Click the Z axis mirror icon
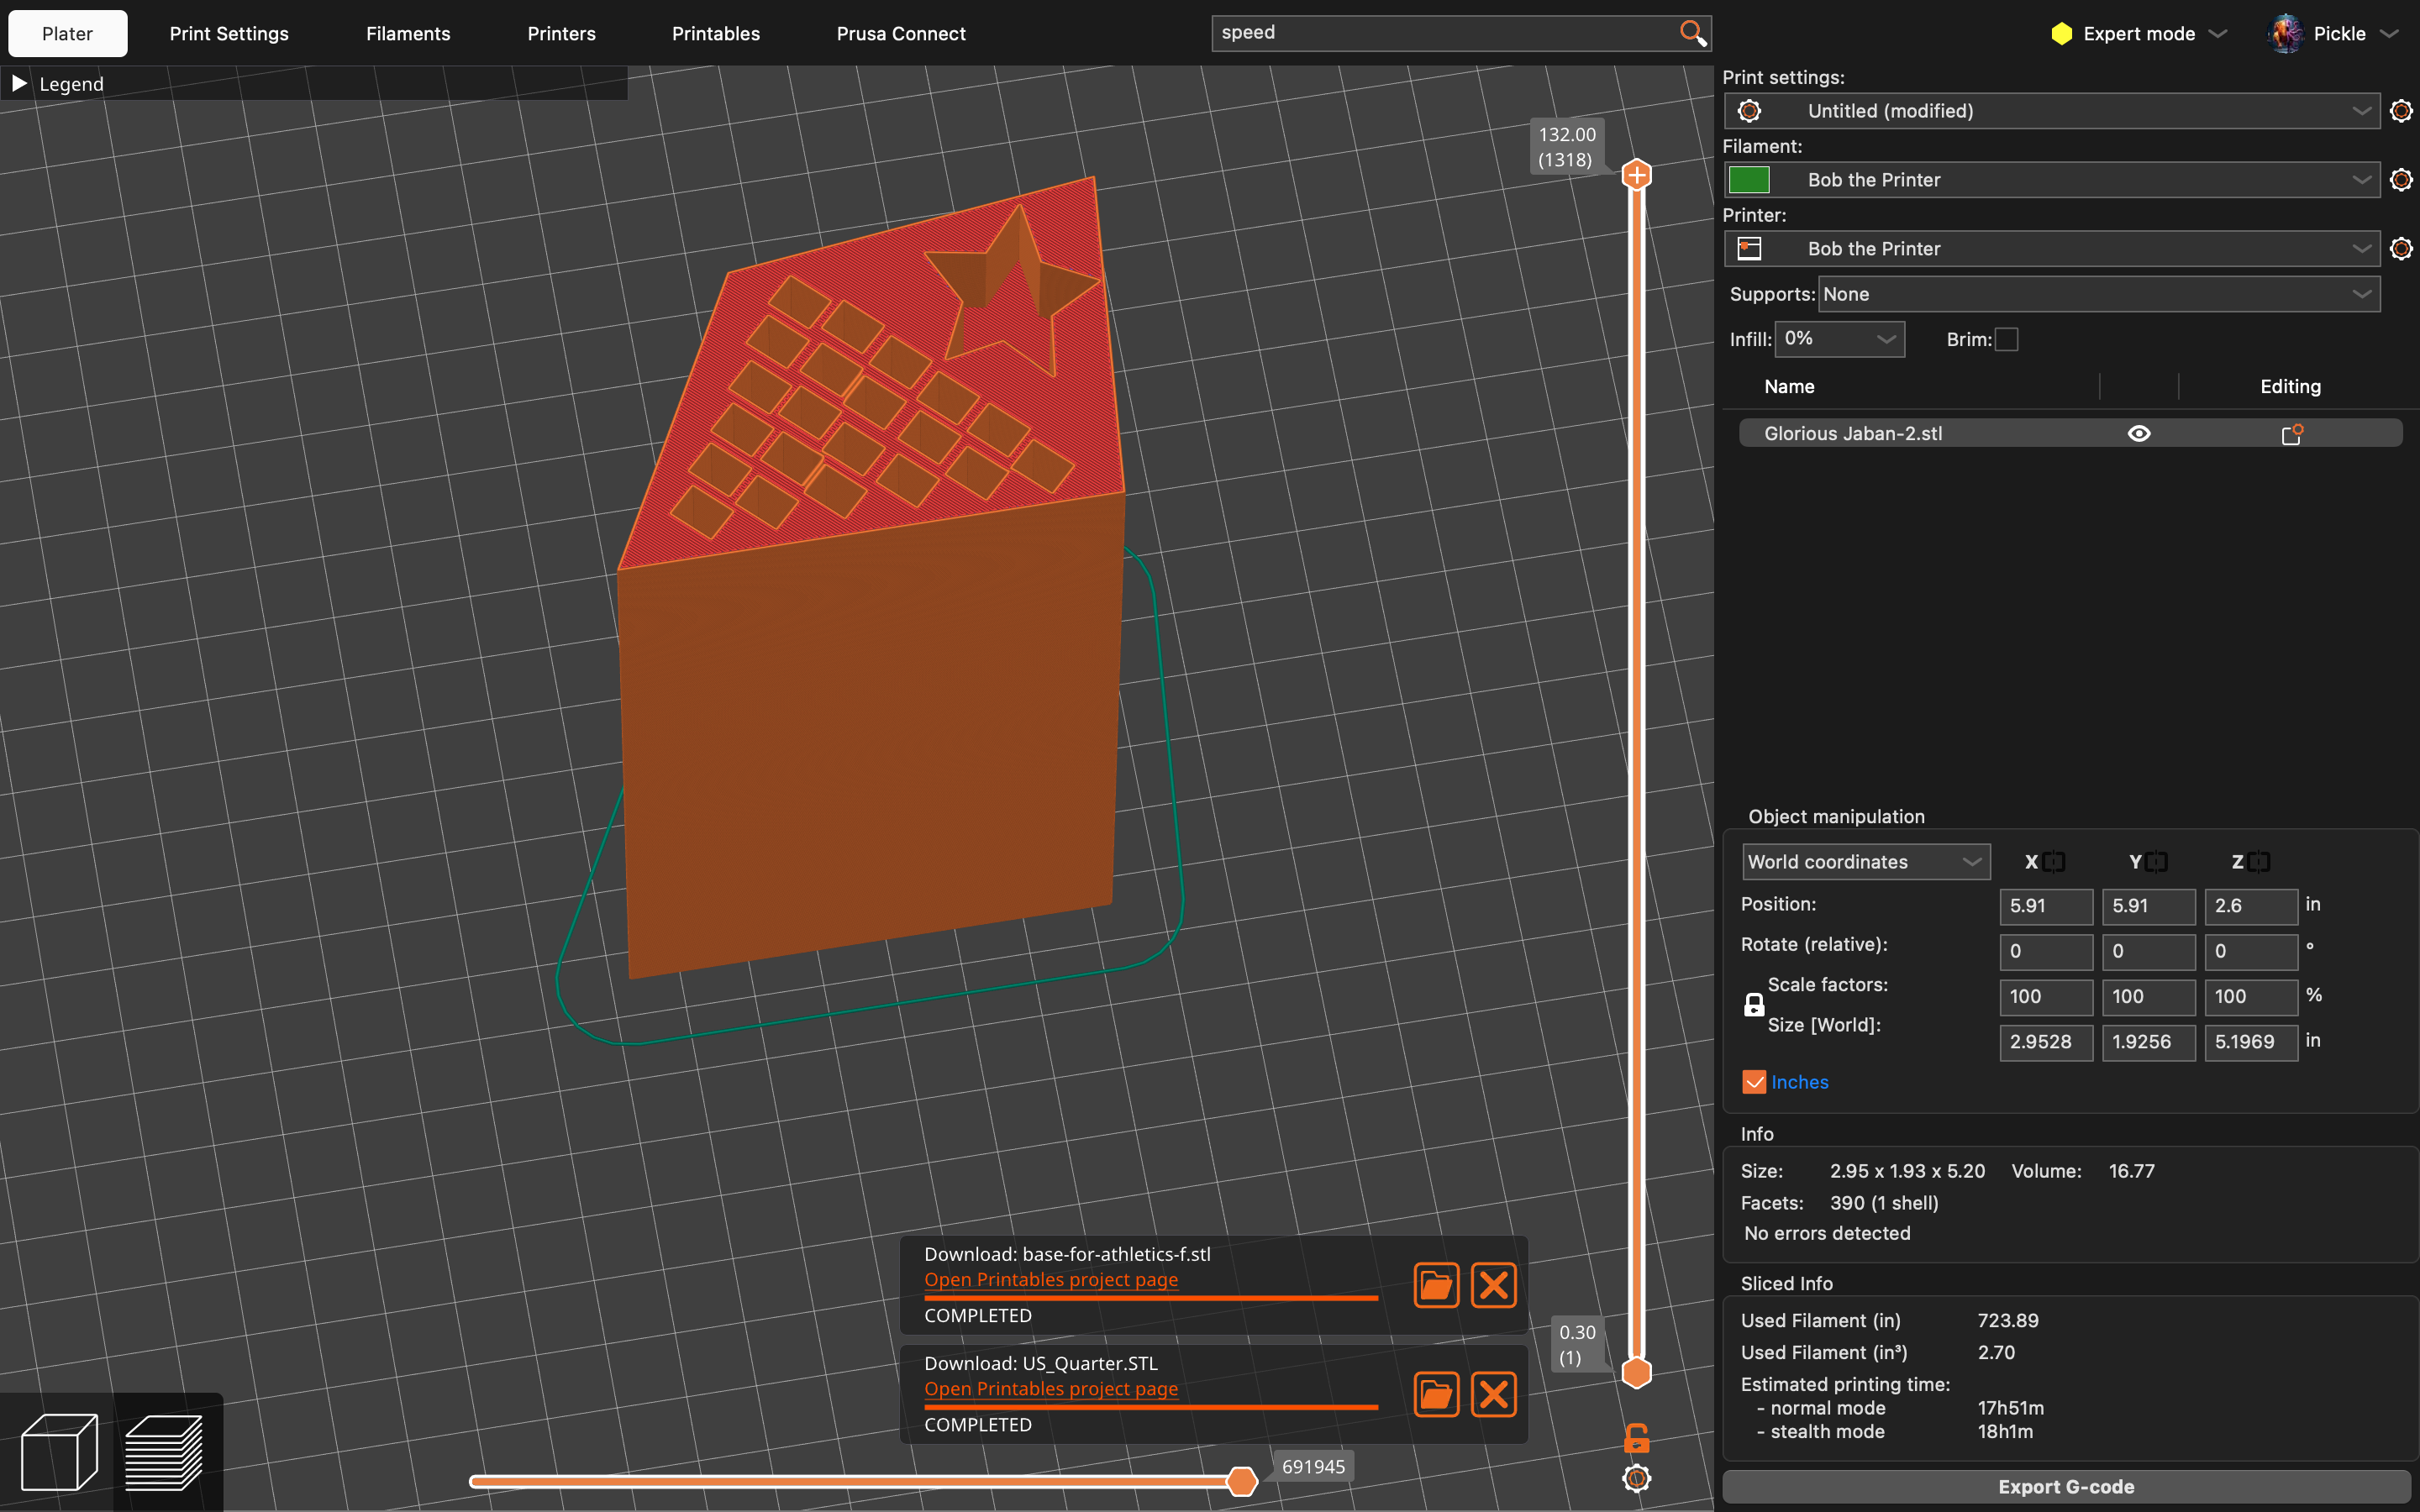The height and width of the screenshot is (1512, 2420). click(x=2258, y=862)
